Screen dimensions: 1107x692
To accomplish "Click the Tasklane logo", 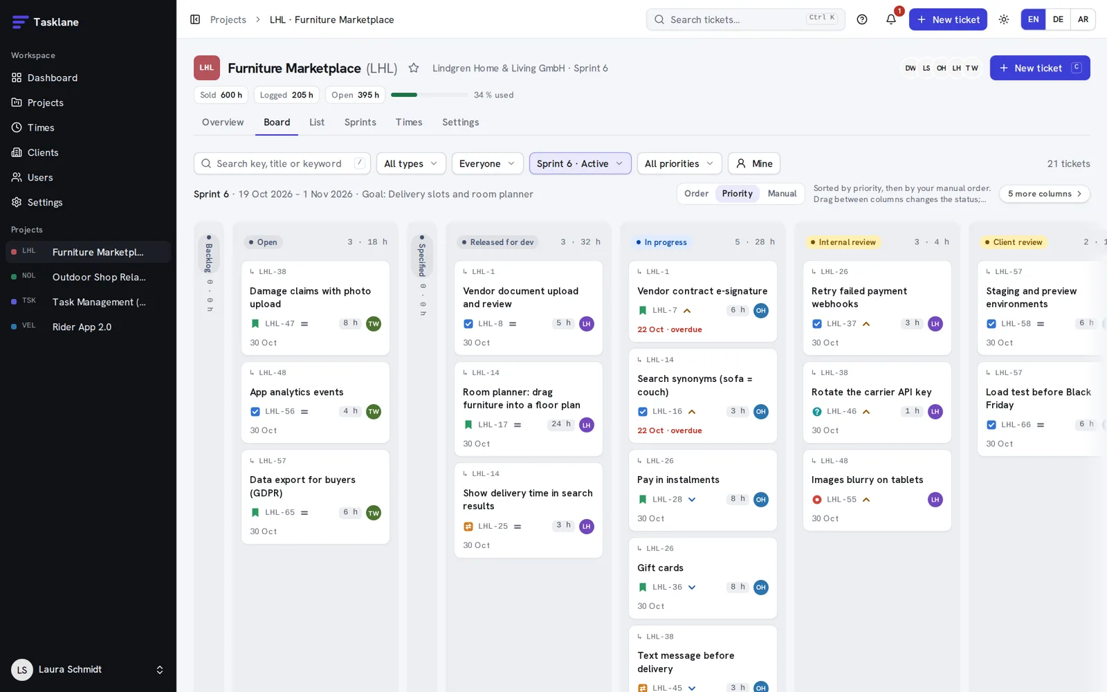I will point(46,22).
